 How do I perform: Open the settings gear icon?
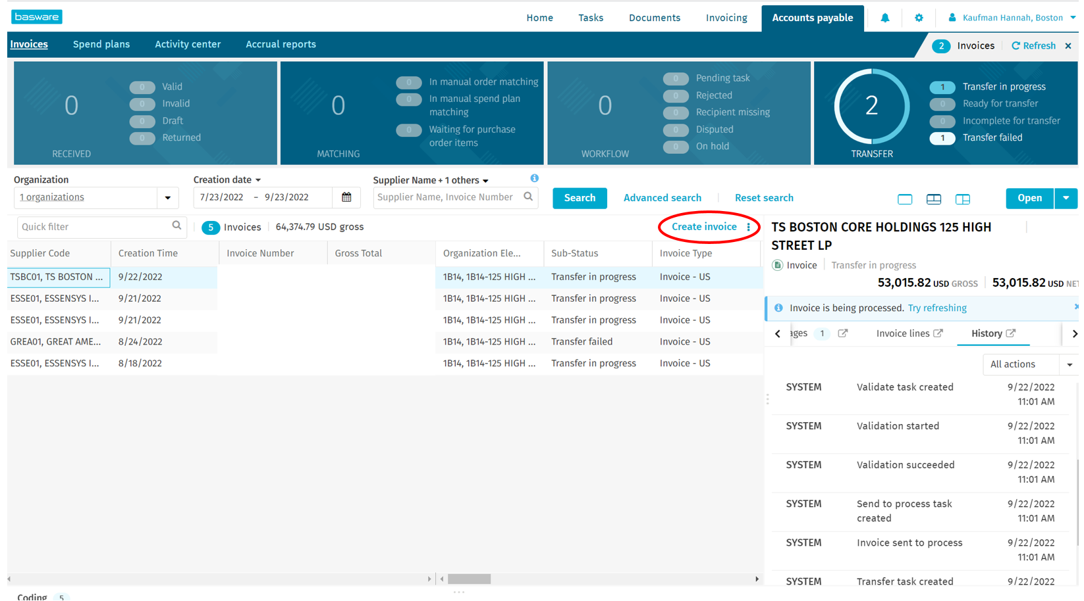click(x=919, y=18)
